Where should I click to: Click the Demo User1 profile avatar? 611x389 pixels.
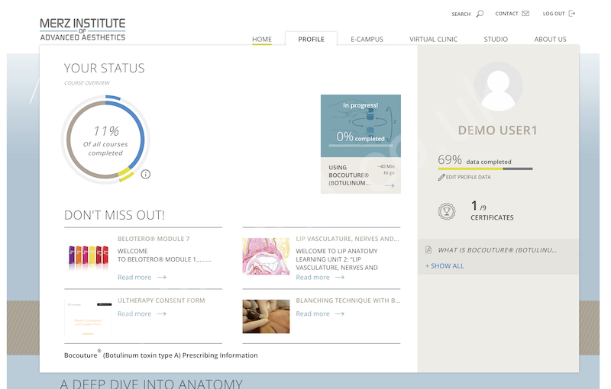coord(498,86)
